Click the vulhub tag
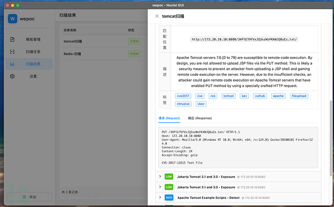Viewport: 334px width, 207px height. [260, 96]
